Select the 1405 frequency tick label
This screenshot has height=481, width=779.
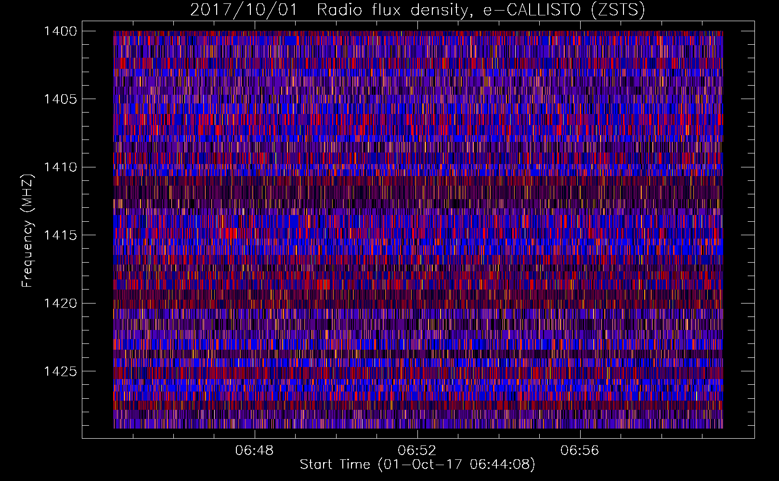(x=60, y=99)
